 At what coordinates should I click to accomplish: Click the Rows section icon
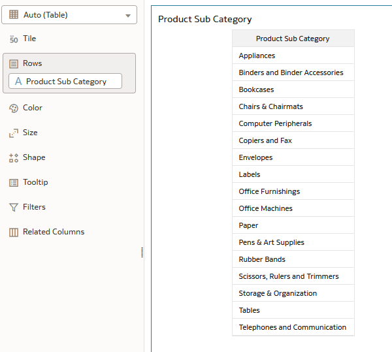14,64
